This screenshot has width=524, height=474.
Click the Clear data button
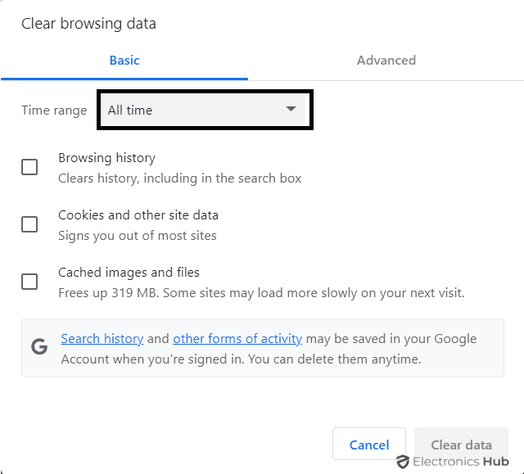point(461,445)
